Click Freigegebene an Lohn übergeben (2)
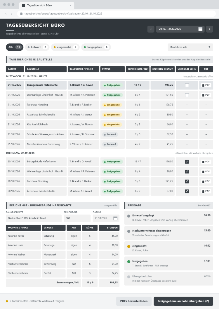Screen dimensions: 219x309 point(183,301)
